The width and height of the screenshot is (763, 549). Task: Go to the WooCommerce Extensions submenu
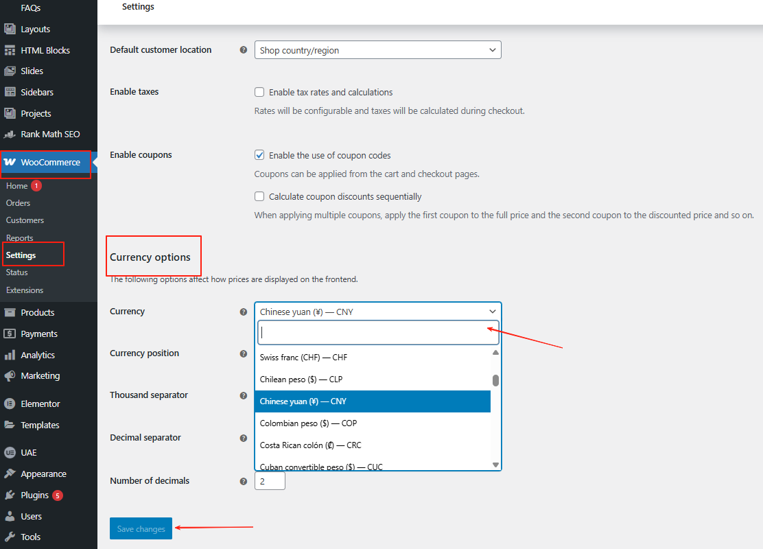(25, 290)
